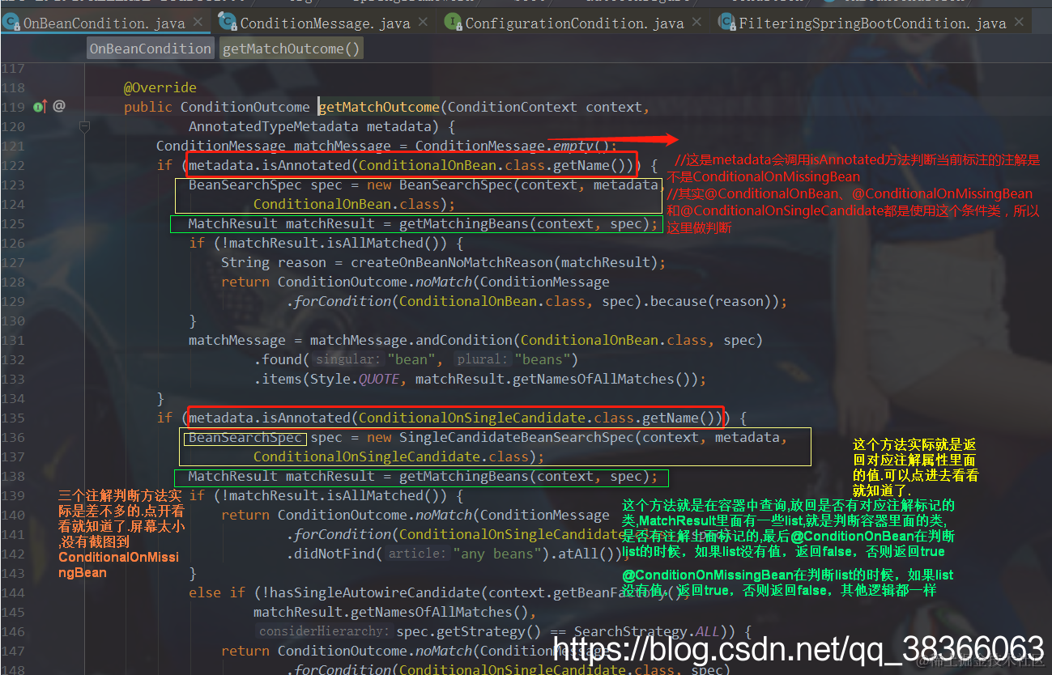The width and height of the screenshot is (1052, 675).
Task: Open the ConditionMessage.java editor tab
Action: click(325, 23)
